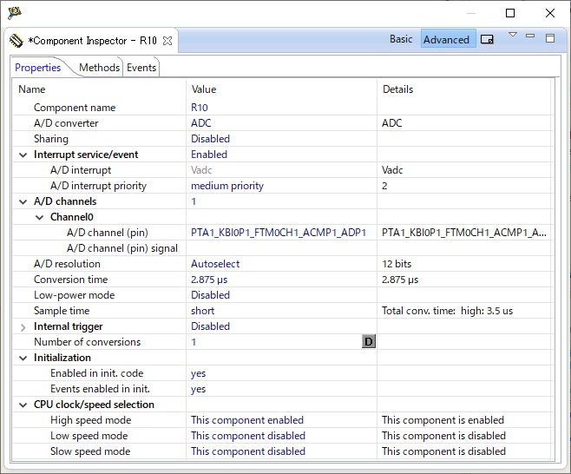Click the inspector view layout icon
The image size is (571, 474).
pyautogui.click(x=487, y=39)
